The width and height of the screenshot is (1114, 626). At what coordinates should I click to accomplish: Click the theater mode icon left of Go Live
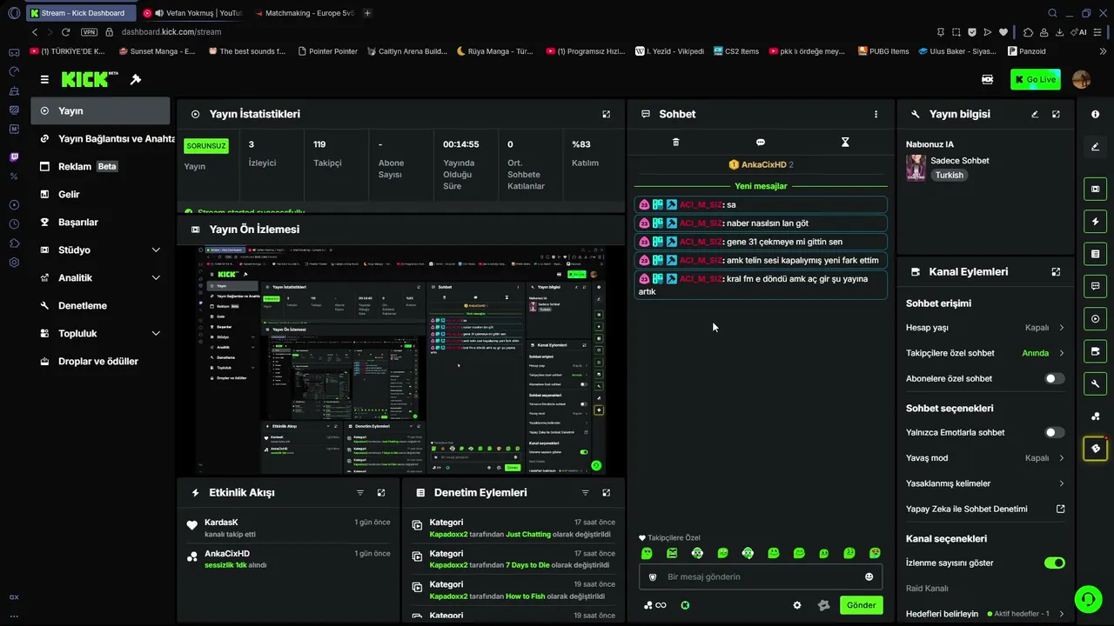point(987,79)
